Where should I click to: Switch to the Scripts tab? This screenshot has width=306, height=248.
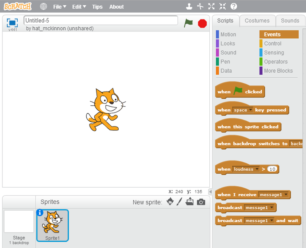[225, 21]
